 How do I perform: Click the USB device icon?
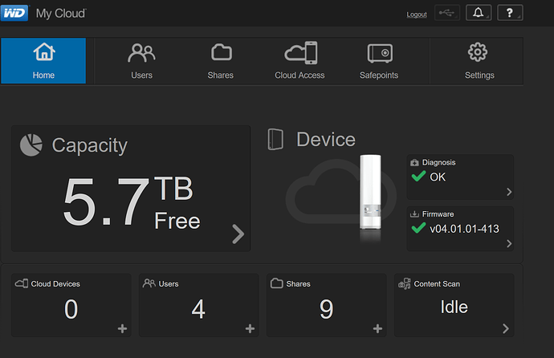coord(447,13)
